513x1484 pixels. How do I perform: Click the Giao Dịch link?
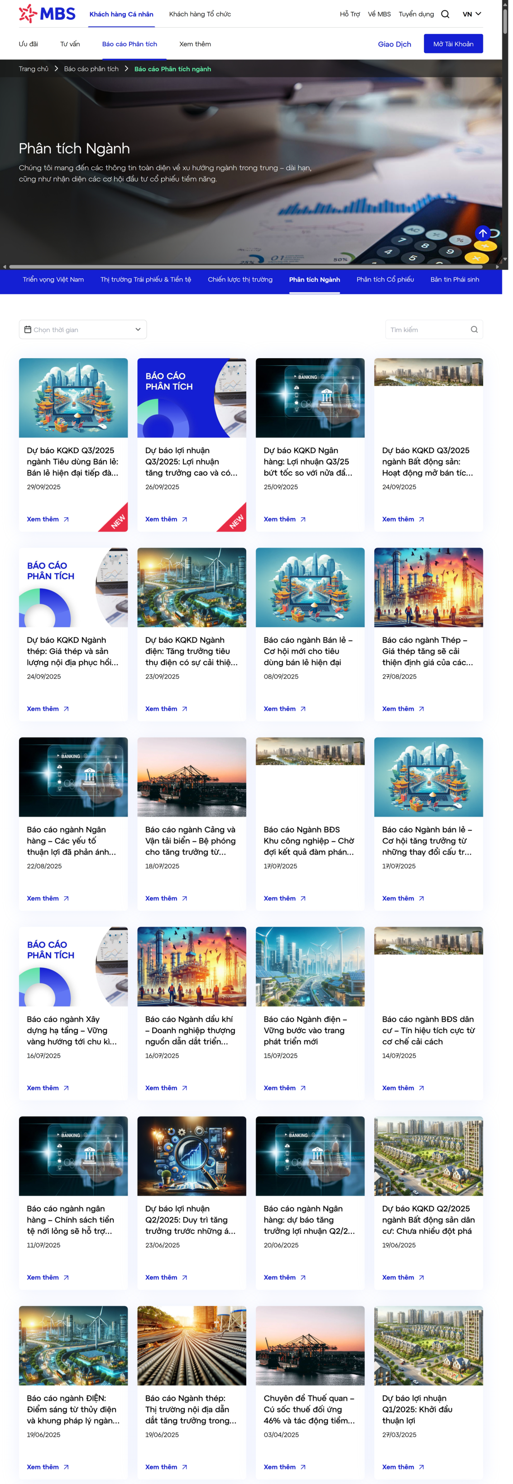(x=394, y=44)
